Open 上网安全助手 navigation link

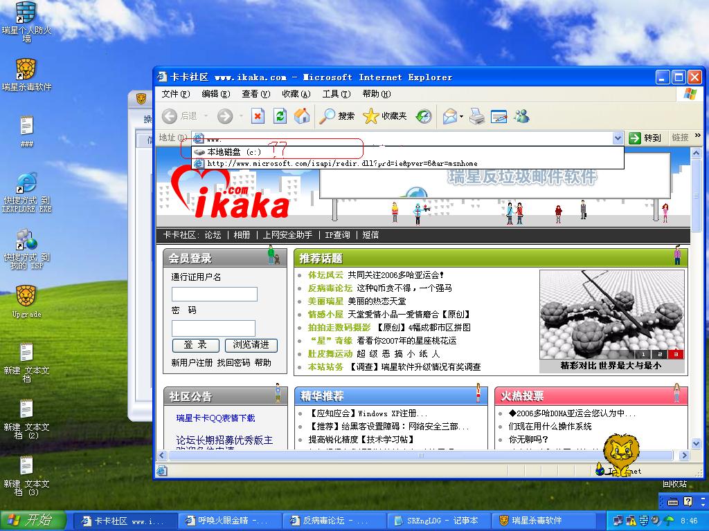click(287, 235)
